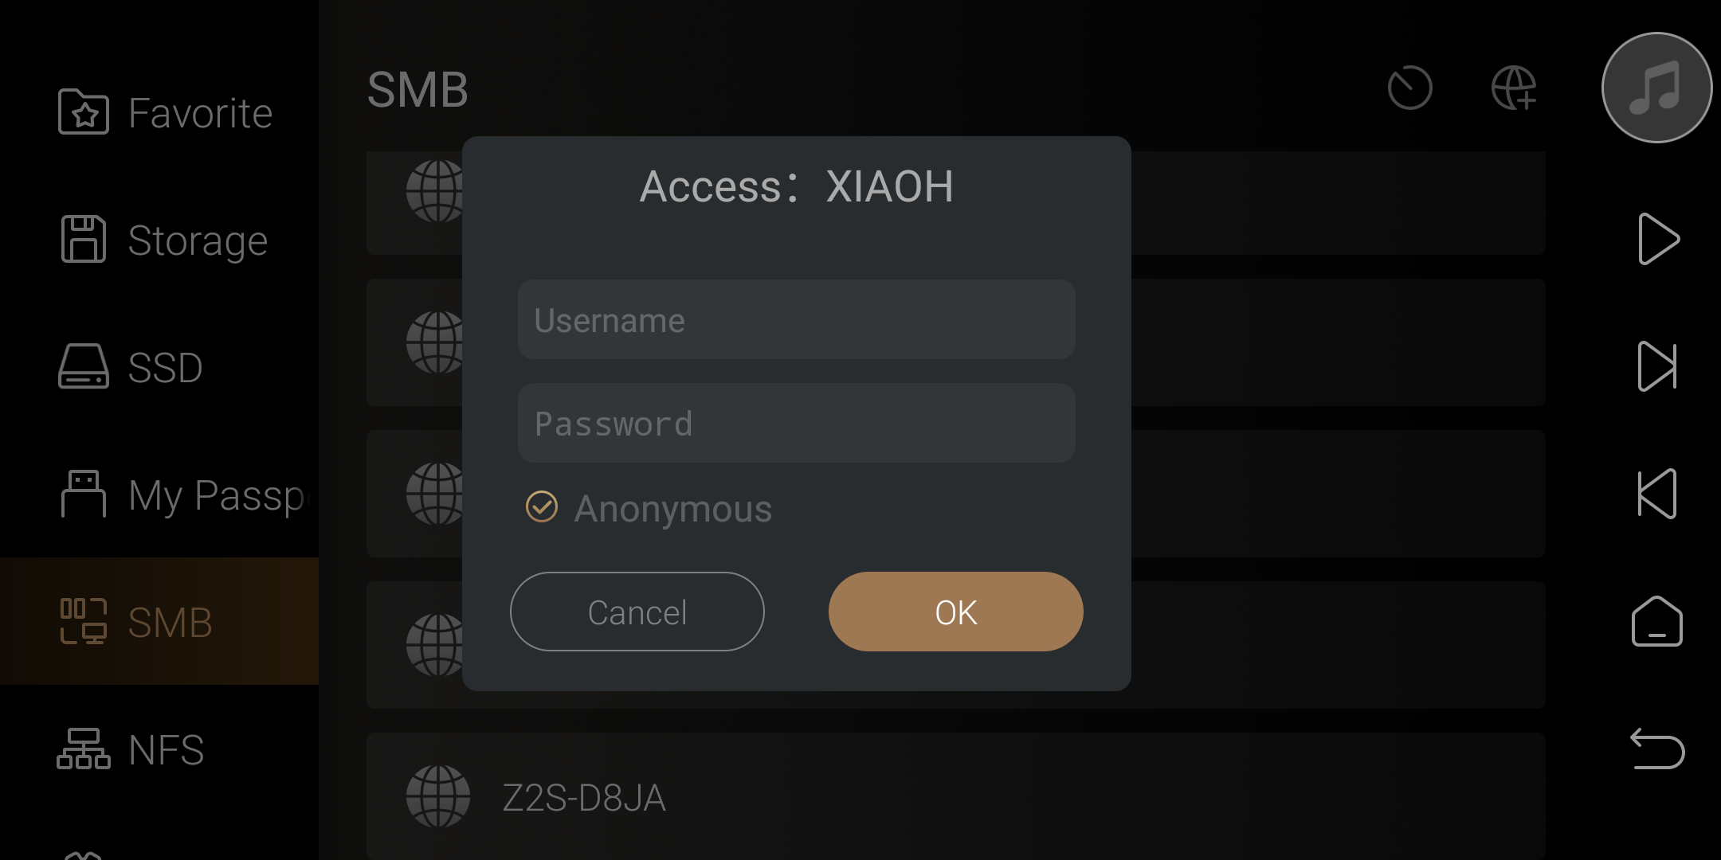Dismiss dialog with Cancel button
The width and height of the screenshot is (1721, 860).
pyautogui.click(x=637, y=612)
